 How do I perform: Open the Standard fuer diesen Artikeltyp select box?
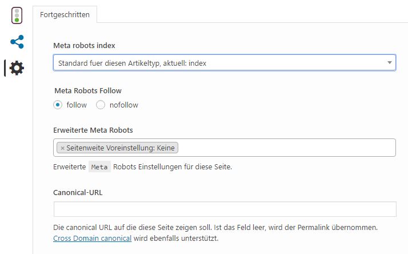pyautogui.click(x=225, y=62)
